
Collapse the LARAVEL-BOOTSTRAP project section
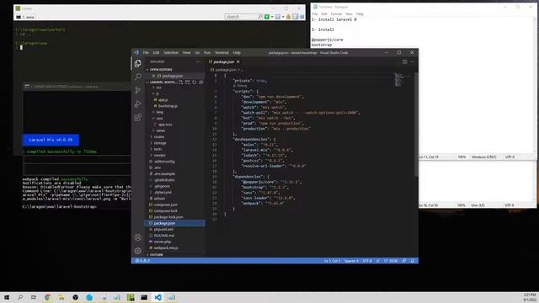163,82
